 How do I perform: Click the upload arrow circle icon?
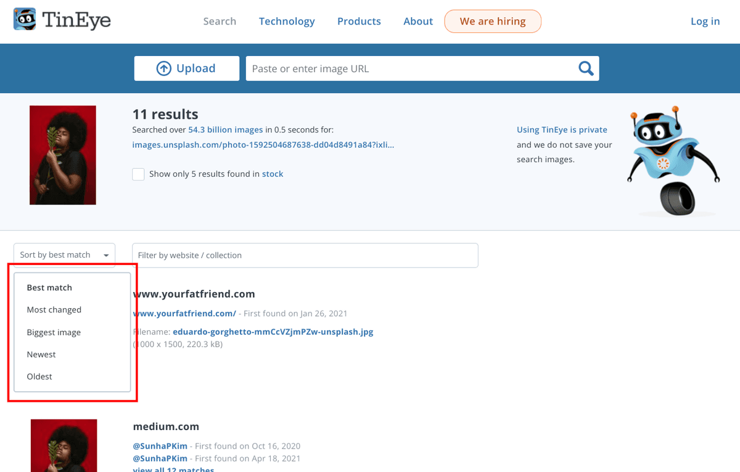point(163,68)
